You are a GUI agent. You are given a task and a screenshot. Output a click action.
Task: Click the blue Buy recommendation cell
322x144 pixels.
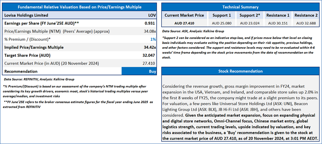tap(139, 71)
